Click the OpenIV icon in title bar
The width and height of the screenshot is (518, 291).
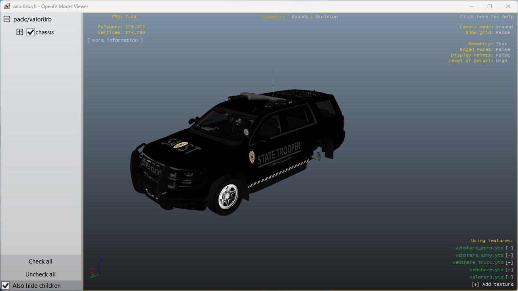pyautogui.click(x=7, y=6)
